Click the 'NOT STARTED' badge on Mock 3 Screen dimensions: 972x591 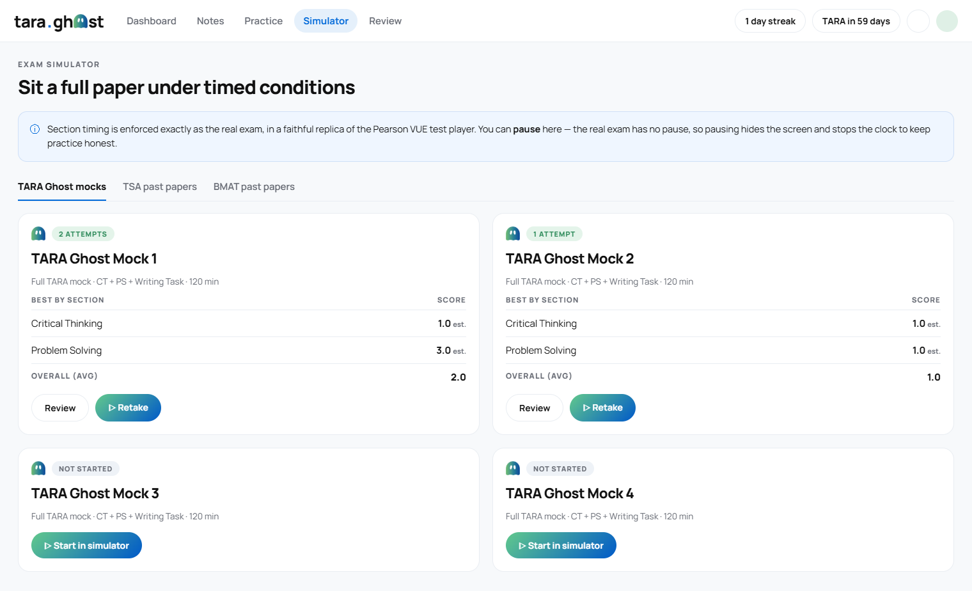[x=86, y=469]
